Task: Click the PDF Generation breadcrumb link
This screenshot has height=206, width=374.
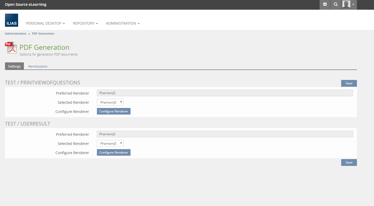Action: pos(43,34)
